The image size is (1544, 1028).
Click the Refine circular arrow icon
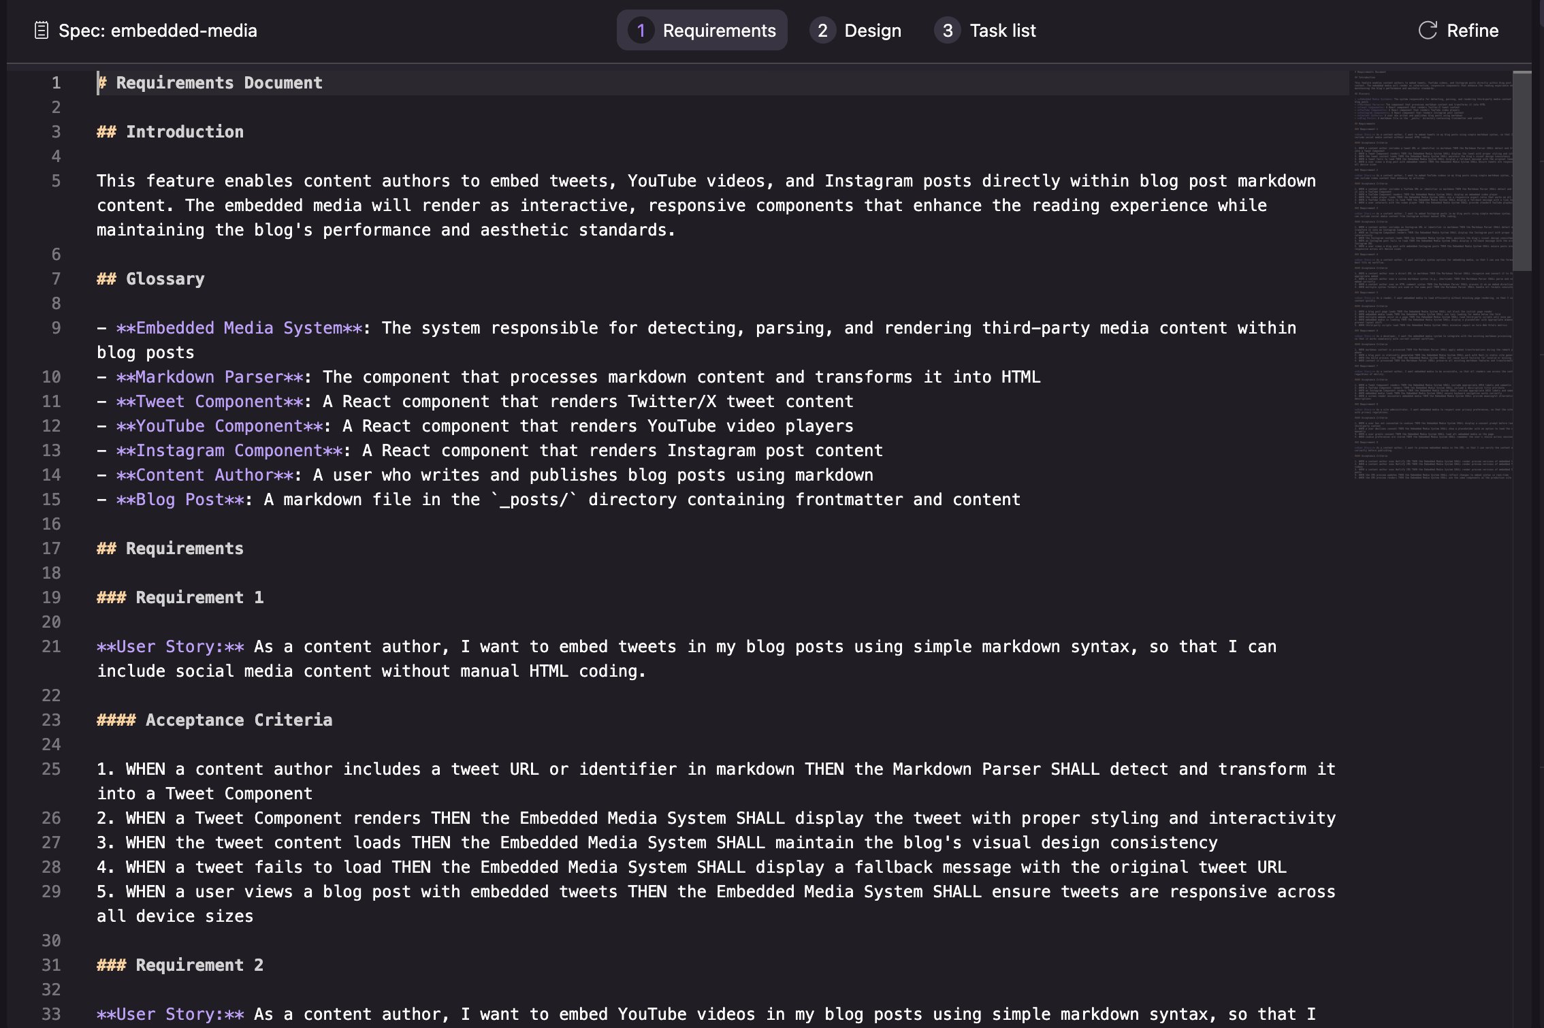click(x=1428, y=31)
